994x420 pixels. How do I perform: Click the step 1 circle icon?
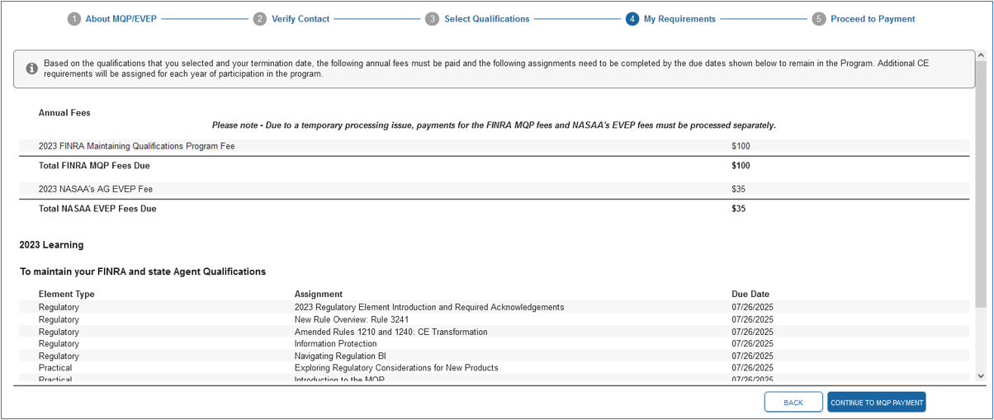coord(74,19)
